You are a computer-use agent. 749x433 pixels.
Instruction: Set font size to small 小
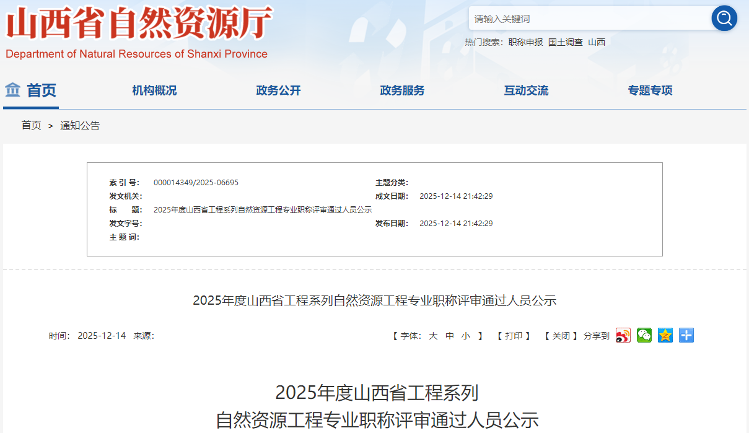point(465,336)
